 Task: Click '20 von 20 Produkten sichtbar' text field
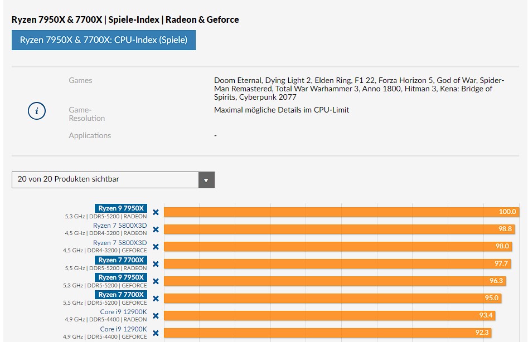click(105, 180)
